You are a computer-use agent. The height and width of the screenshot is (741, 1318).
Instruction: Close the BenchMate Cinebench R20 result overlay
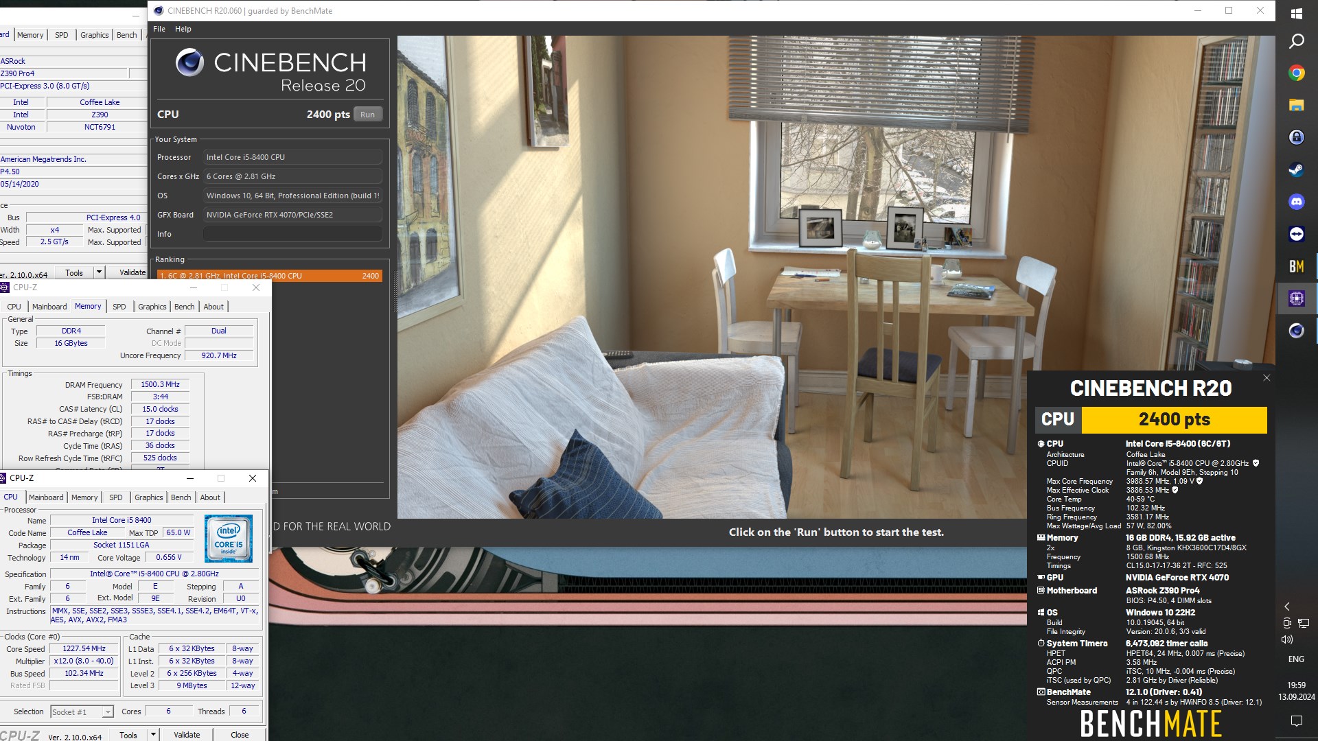[x=1267, y=378]
